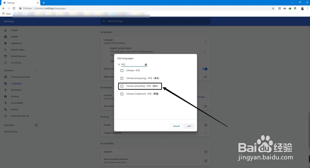Viewport: 310px width, 168px height.
Task: Select the Settings browser tab
Action: [x=20, y=3]
